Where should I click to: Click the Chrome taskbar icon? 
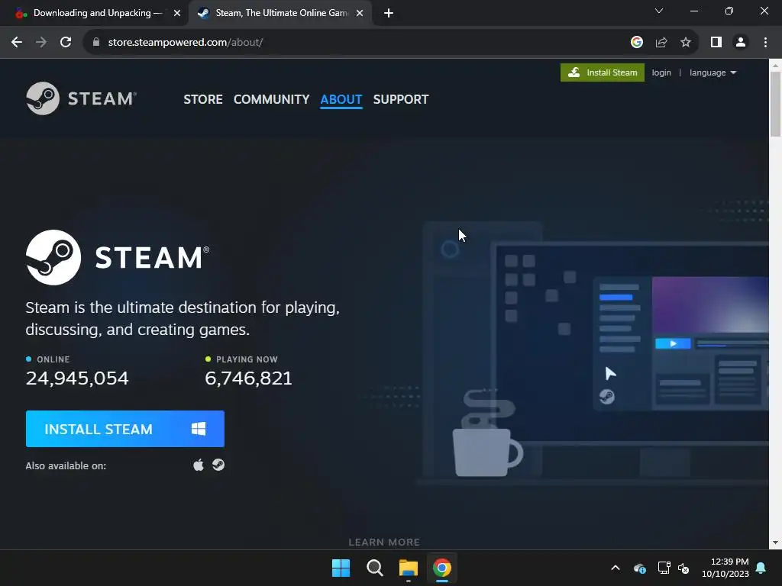tap(442, 568)
